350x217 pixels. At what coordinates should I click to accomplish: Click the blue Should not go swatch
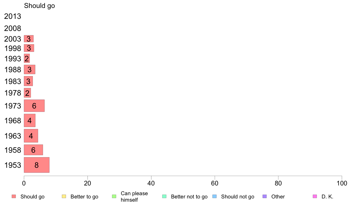point(214,196)
